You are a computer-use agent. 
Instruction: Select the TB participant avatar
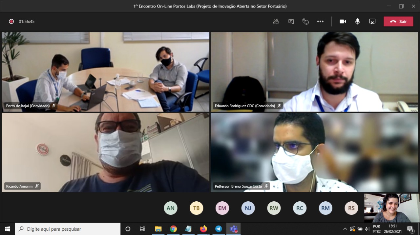click(196, 208)
